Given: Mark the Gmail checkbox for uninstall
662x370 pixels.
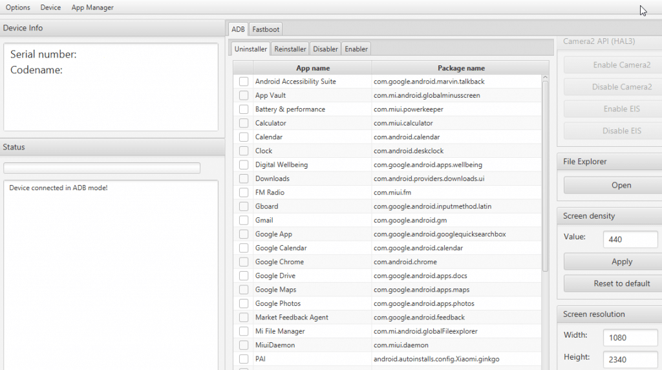Looking at the screenshot, I should click(x=243, y=221).
